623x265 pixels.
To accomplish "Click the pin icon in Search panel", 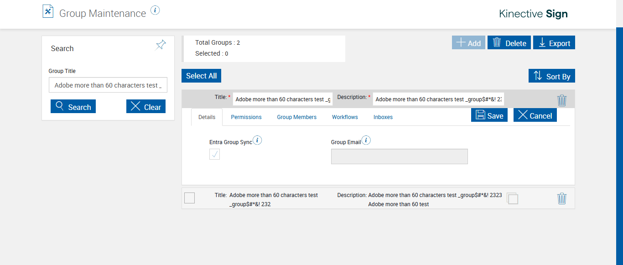I will (161, 45).
